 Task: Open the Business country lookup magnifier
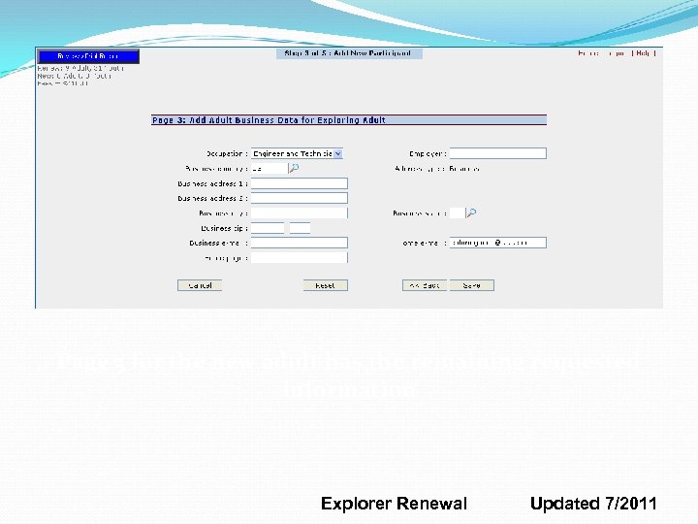click(294, 168)
